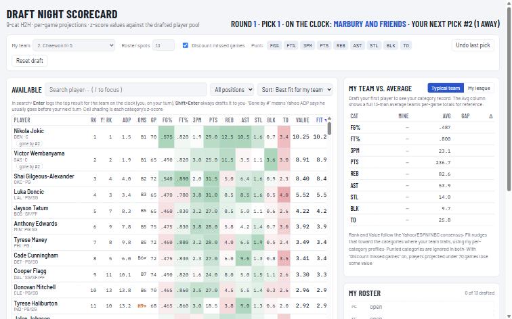512x319 pixels.
Task: Click the Δ column header in team comparison
Action: click(x=491, y=116)
